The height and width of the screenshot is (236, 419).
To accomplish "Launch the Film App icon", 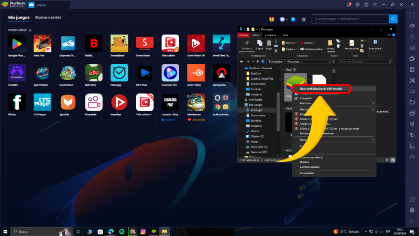I will click(x=119, y=73).
